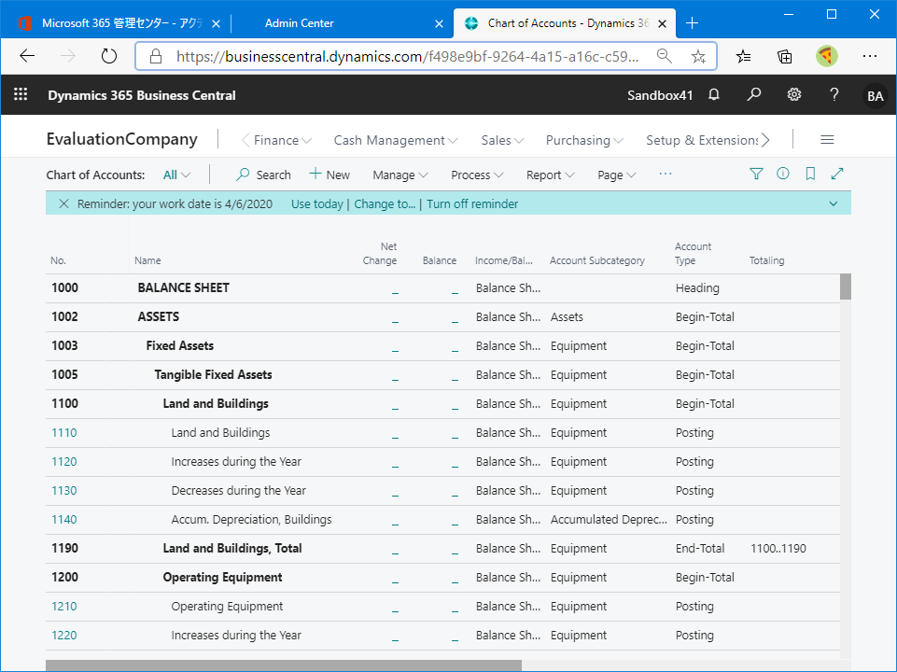Open the Report action dropdown

tap(550, 175)
